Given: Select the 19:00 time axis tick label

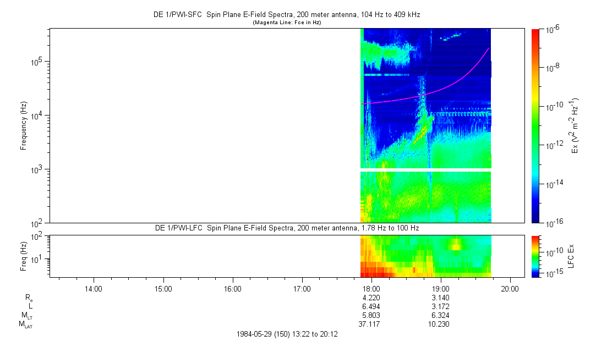Looking at the screenshot, I should [441, 288].
